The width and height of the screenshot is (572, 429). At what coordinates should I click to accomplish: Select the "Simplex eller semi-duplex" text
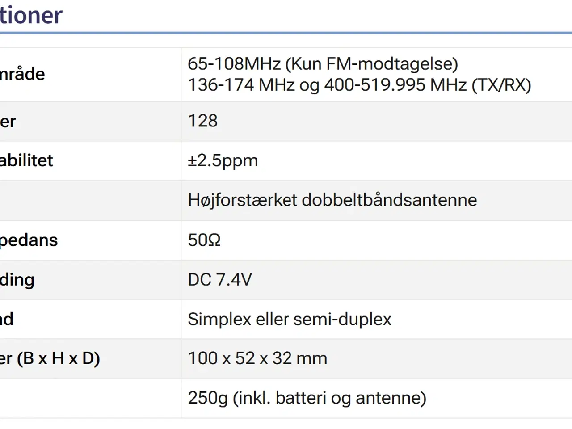289,319
